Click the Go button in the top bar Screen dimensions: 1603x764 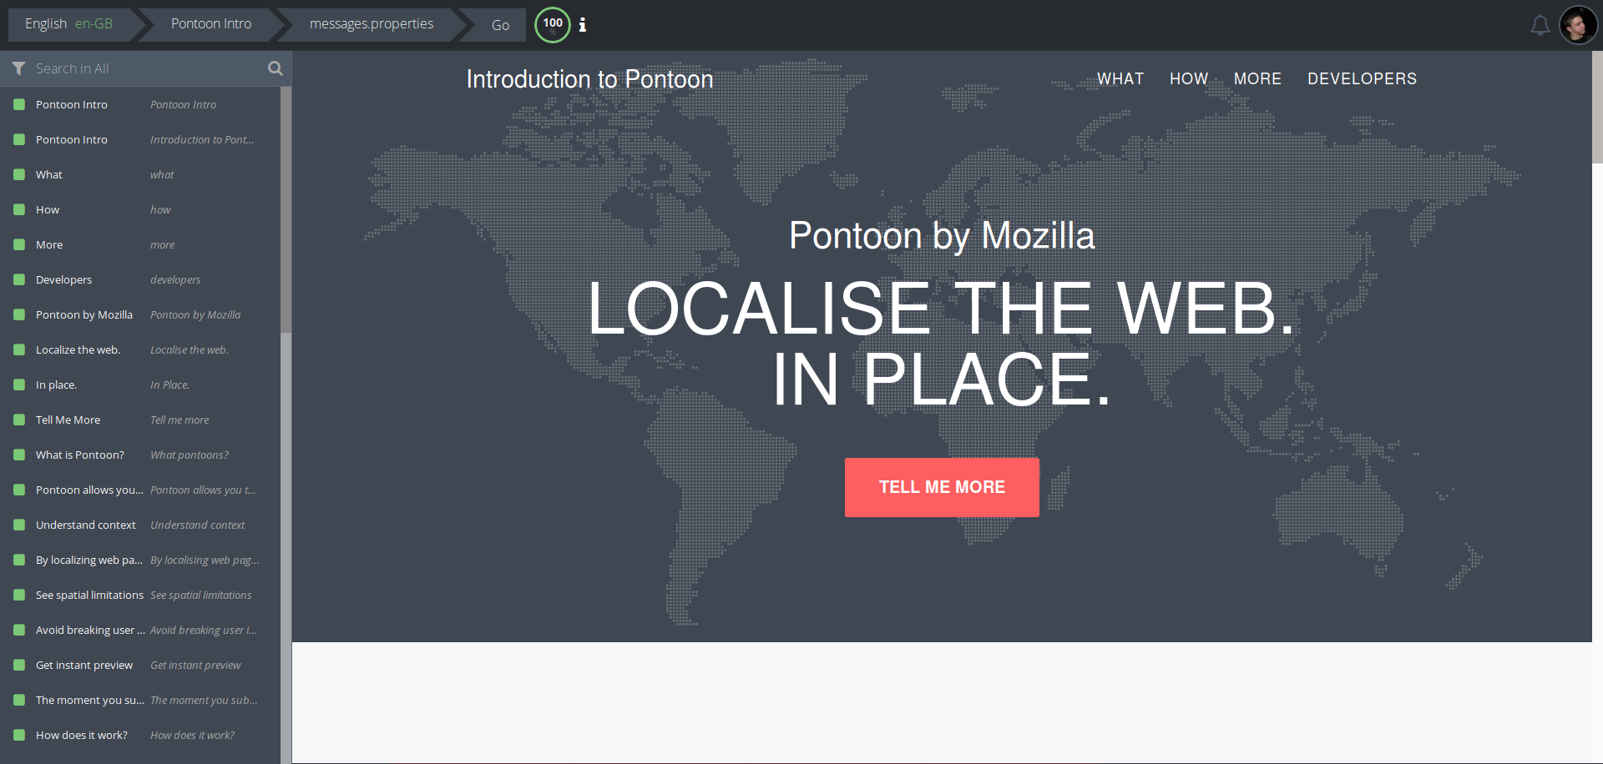click(x=500, y=25)
